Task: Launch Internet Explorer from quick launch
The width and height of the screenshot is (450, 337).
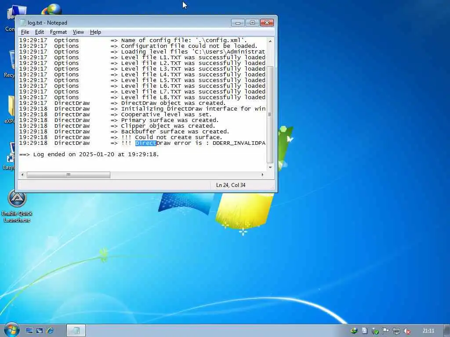Action: (50, 331)
